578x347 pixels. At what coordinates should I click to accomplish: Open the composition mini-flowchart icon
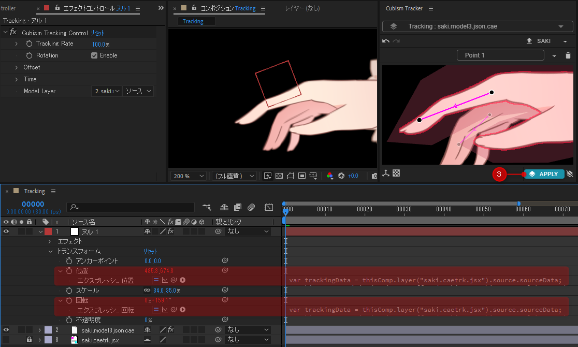coord(207,207)
